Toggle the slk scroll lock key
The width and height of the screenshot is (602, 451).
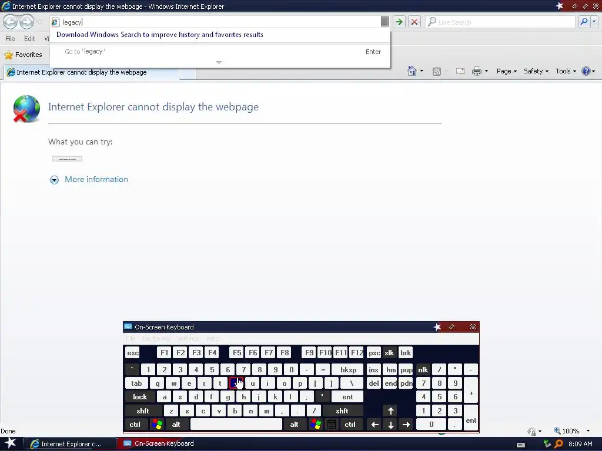(x=389, y=353)
